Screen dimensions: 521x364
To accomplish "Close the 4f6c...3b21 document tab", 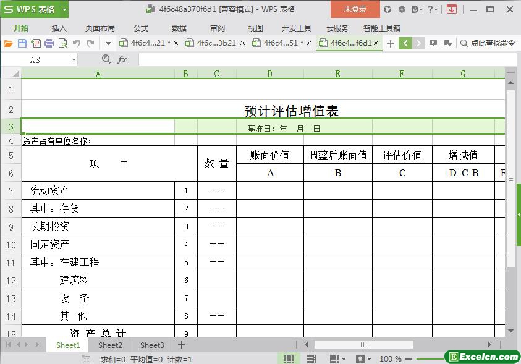I will point(242,43).
